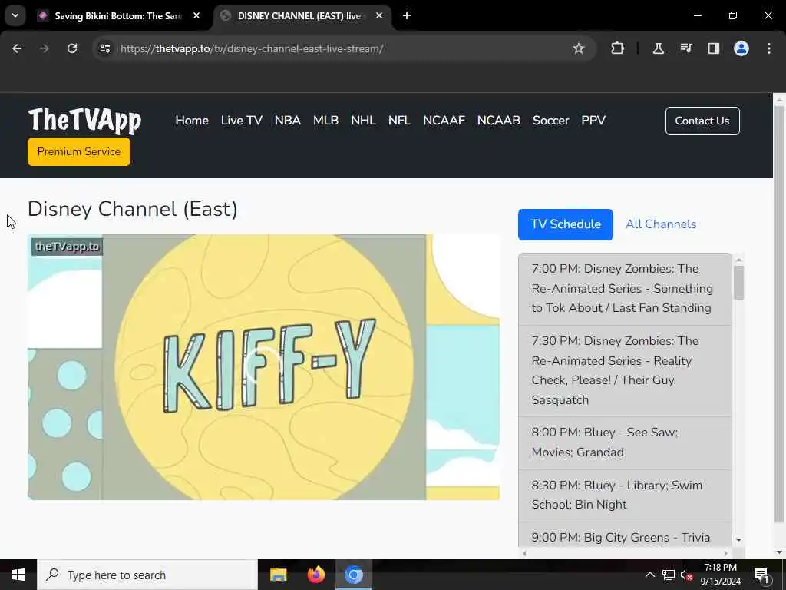786x590 pixels.
Task: Open the Extensions puzzle icon
Action: pyautogui.click(x=618, y=48)
